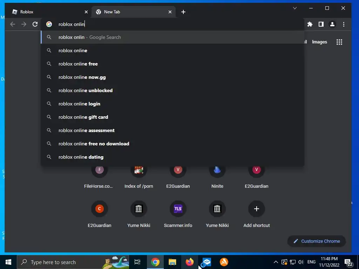Pick 'roblox online free no download' suggestion
The image size is (359, 269).
[x=172, y=144]
